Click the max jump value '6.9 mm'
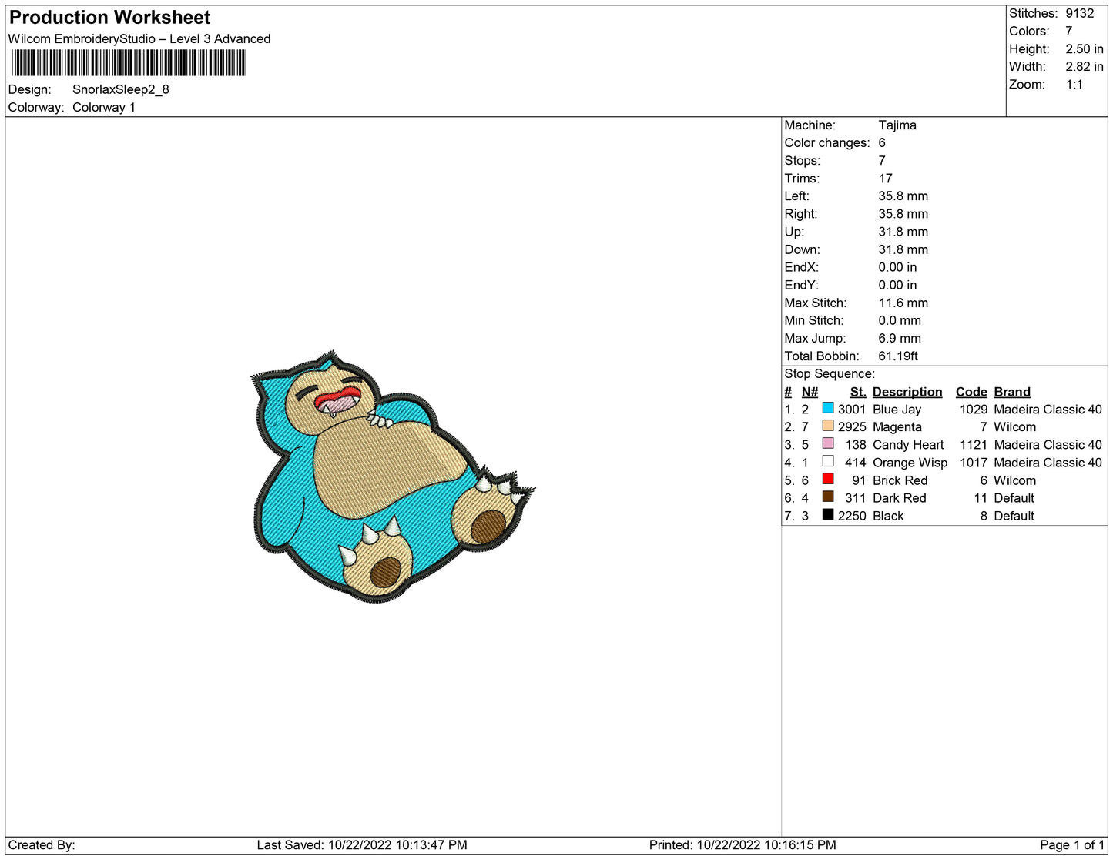Viewport: 1113px width, 856px height. coord(900,338)
